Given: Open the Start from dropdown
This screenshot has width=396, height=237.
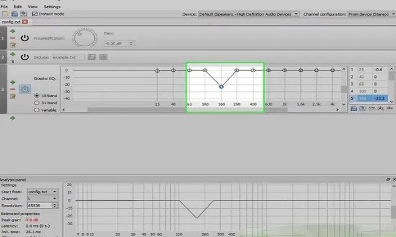Looking at the screenshot, I should point(42,192).
